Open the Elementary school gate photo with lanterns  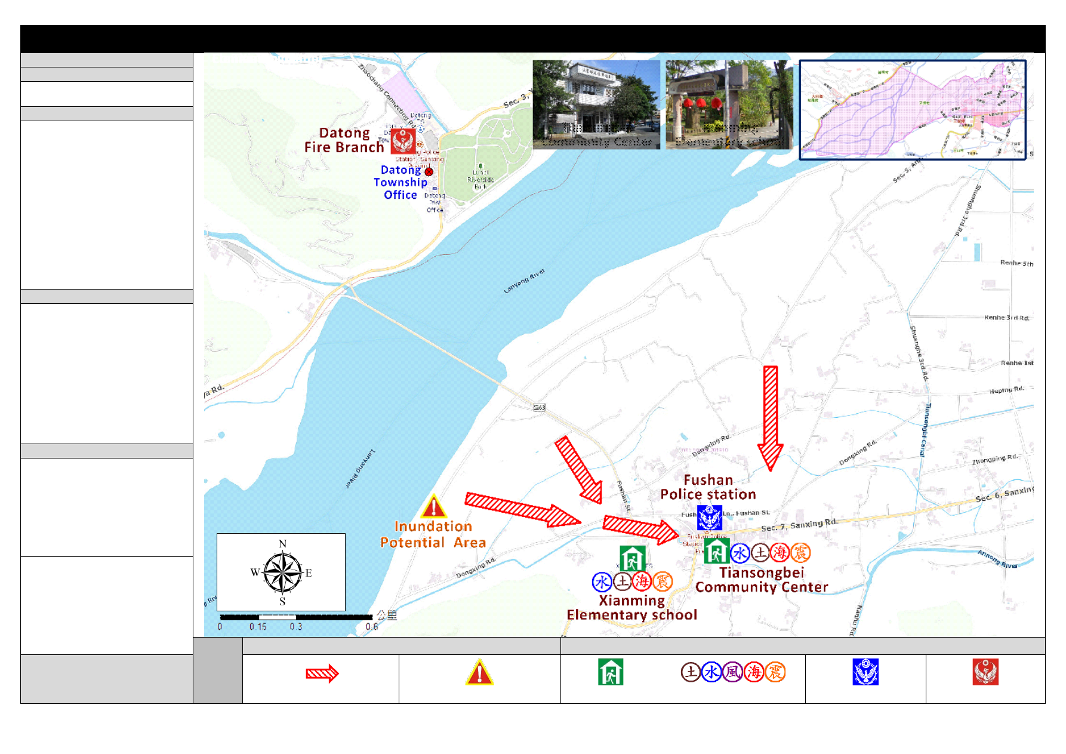pos(729,104)
